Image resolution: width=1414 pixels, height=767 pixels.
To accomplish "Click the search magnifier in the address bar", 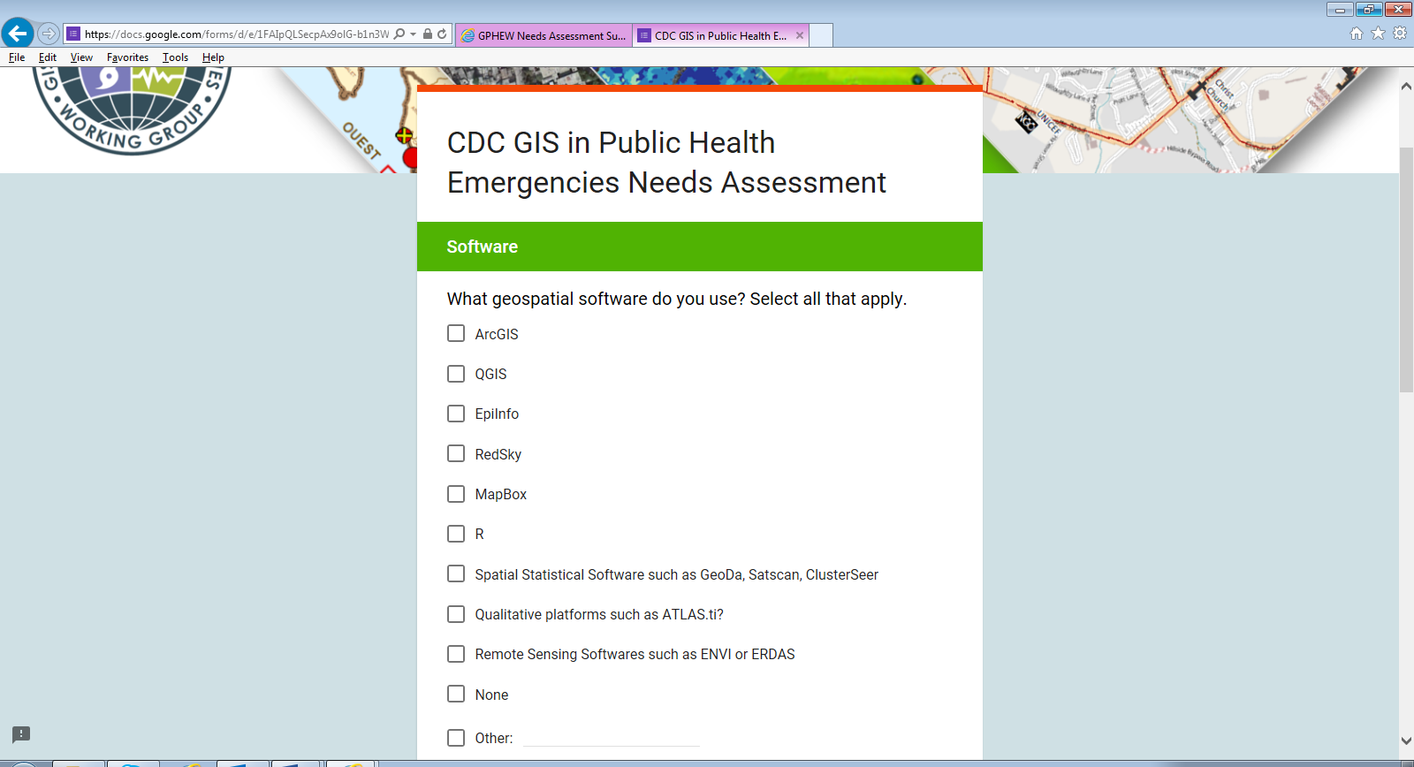I will click(x=399, y=34).
